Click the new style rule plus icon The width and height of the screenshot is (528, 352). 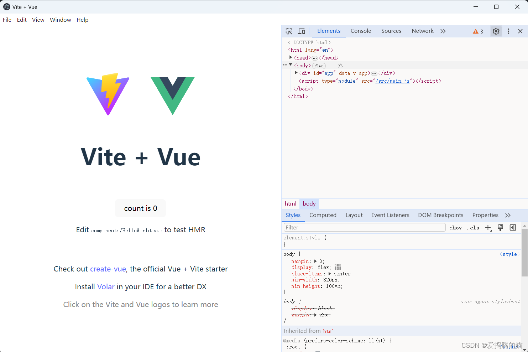488,228
